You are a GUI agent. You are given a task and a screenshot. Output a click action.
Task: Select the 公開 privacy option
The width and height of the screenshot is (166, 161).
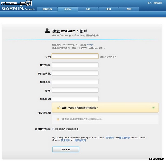105,108
